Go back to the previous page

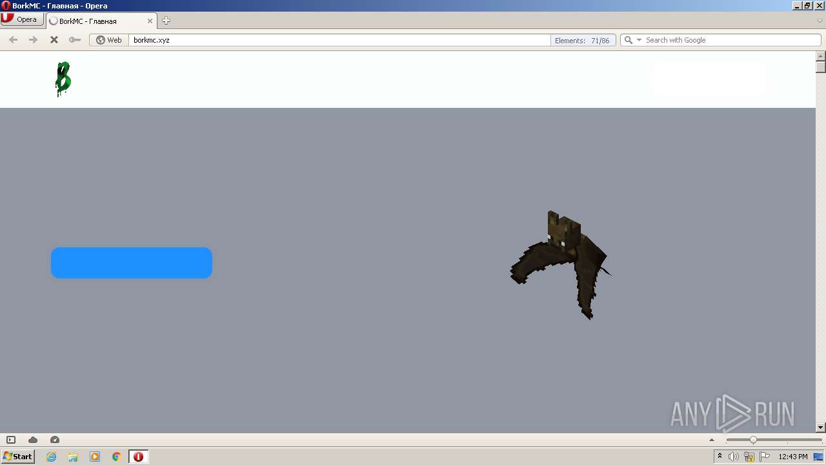click(13, 40)
